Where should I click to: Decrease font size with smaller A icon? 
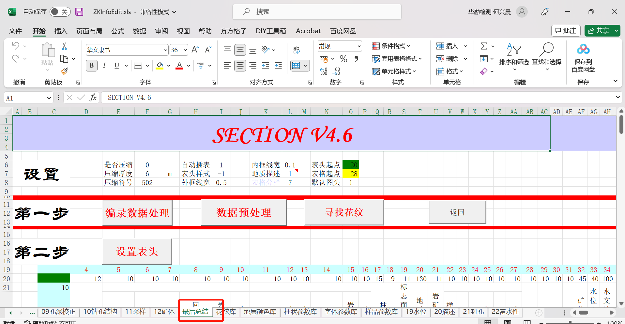[208, 50]
